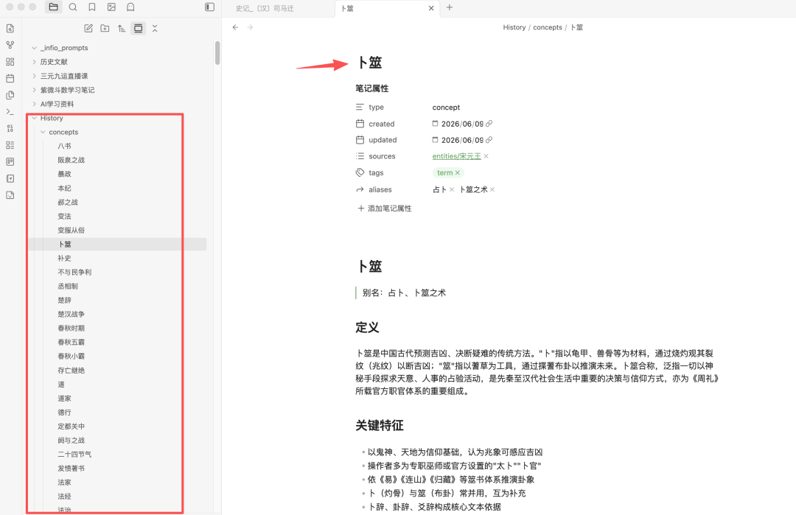Toggle auto-reveal current file icon

point(138,29)
